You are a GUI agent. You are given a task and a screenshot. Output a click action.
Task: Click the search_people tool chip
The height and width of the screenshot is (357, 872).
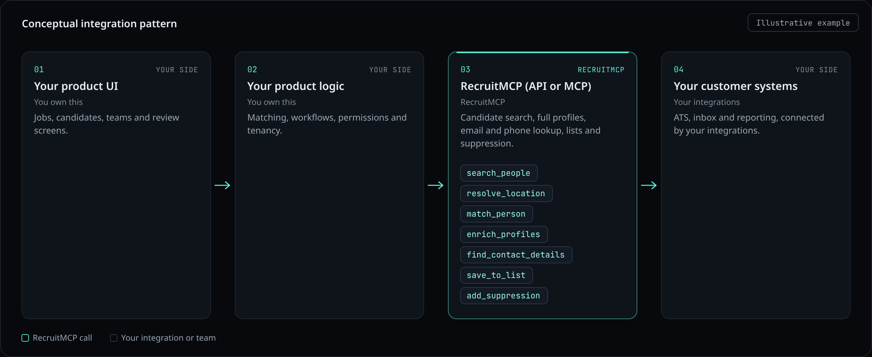tap(499, 173)
